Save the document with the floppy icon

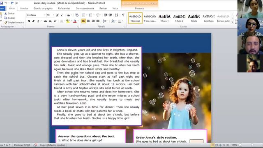[x=1, y=3]
